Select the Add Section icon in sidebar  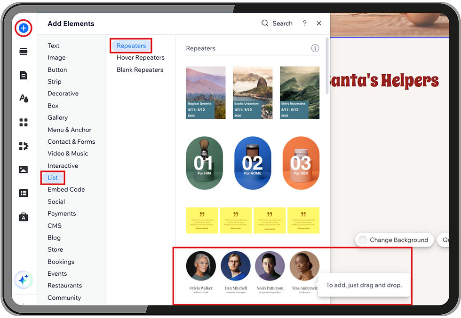point(24,52)
